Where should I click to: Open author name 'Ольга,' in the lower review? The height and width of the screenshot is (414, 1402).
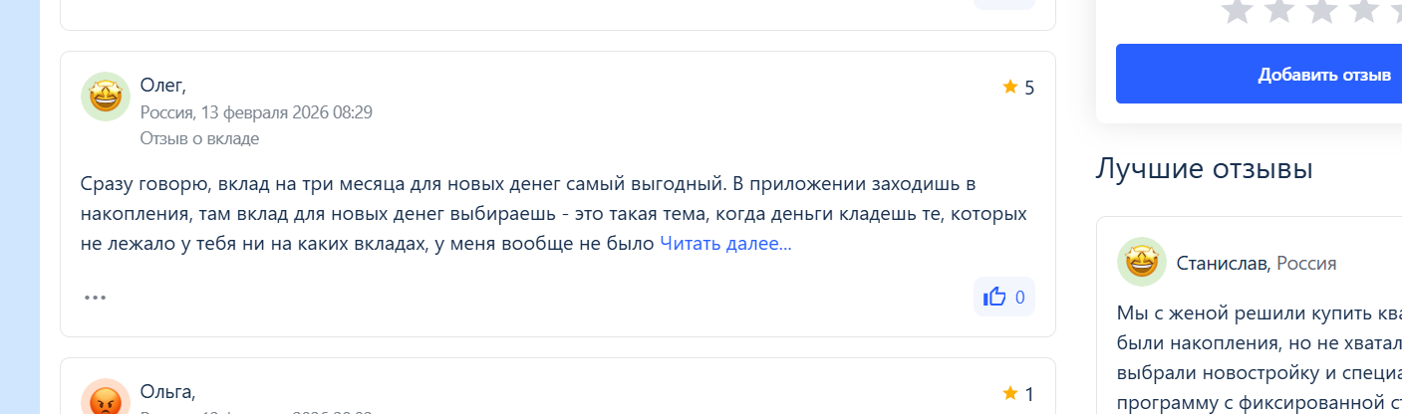click(167, 390)
